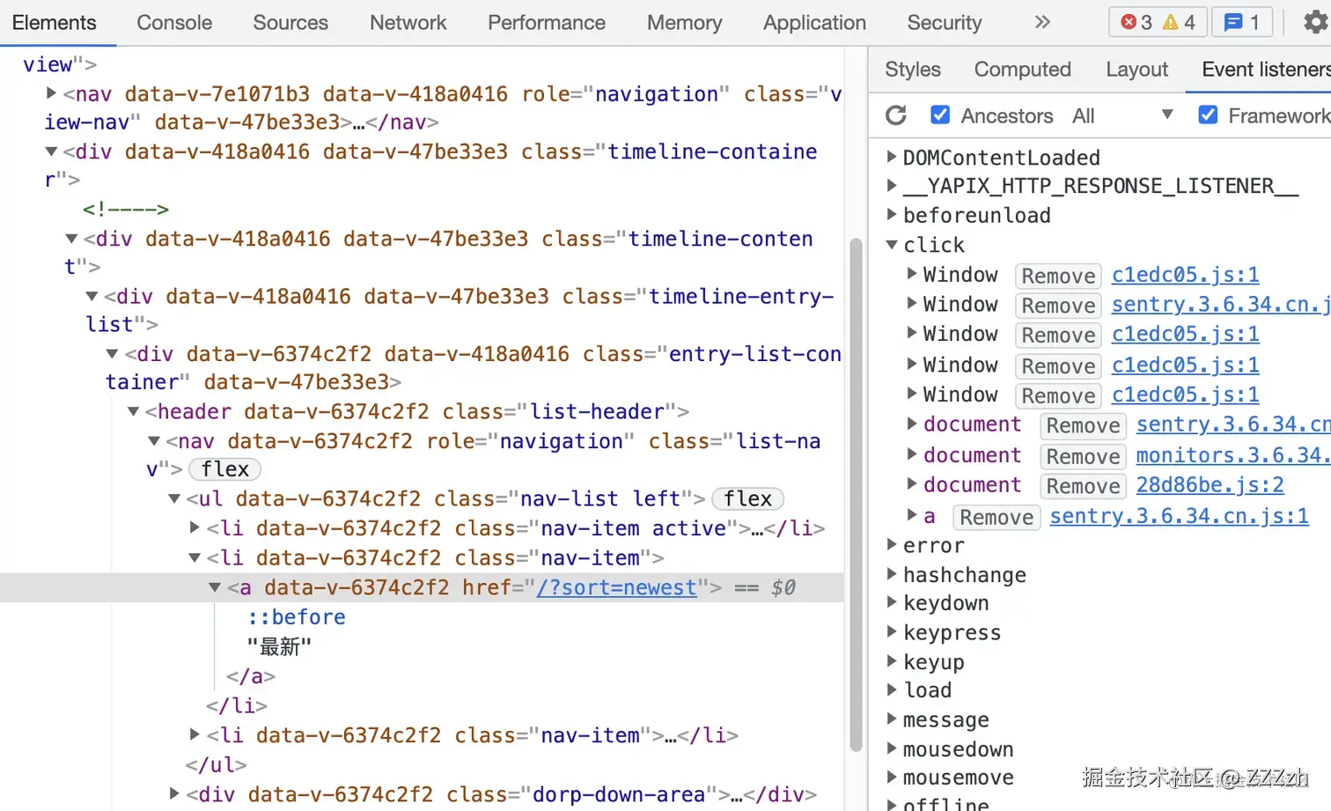Expand the DOMContentLoaded event group
1331x811 pixels.
pyautogui.click(x=892, y=158)
